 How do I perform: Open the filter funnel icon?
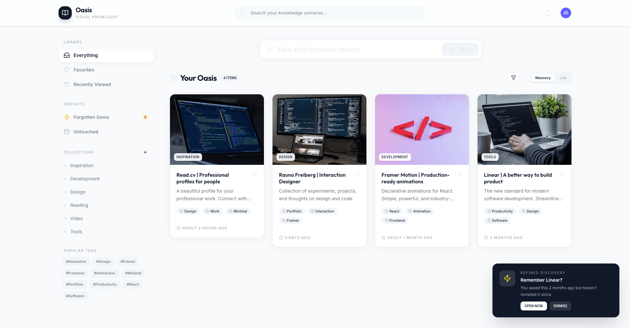[514, 78]
